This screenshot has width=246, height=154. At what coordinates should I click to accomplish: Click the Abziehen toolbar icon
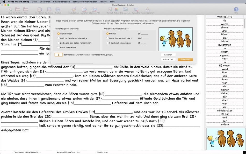pos(84,9)
